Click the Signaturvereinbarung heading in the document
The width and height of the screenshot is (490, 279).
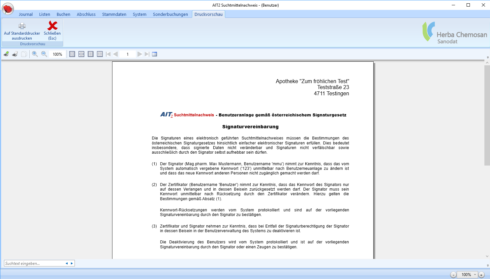tap(250, 127)
